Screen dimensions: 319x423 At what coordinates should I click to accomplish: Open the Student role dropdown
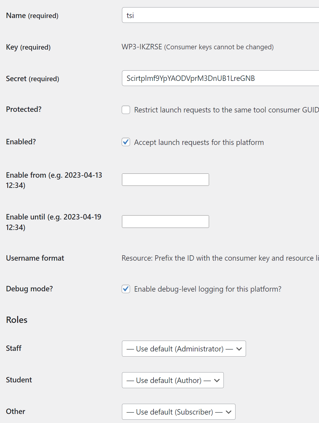click(172, 380)
